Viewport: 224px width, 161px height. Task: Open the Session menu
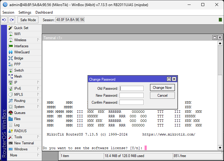pos(8,12)
